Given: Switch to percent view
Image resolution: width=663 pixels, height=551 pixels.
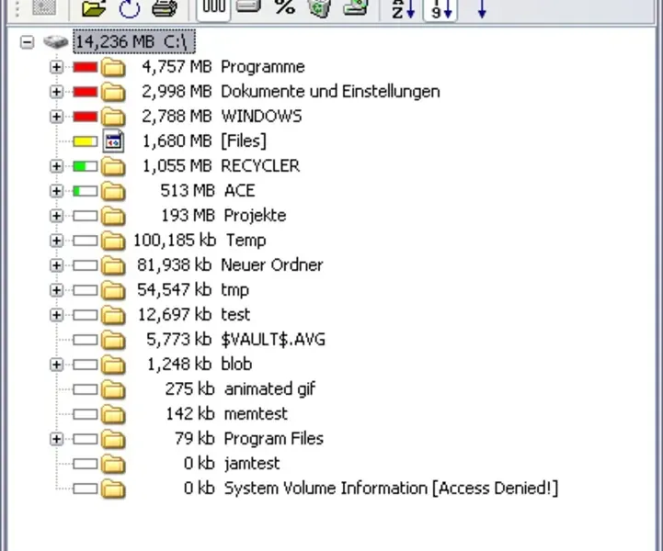Looking at the screenshot, I should [284, 6].
